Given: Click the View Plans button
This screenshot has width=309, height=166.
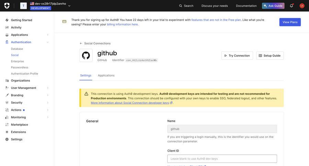Looking at the screenshot, I should tap(290, 22).
